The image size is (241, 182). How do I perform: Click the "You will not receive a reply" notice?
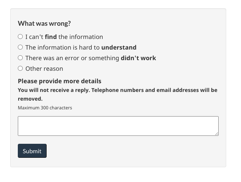117,94
